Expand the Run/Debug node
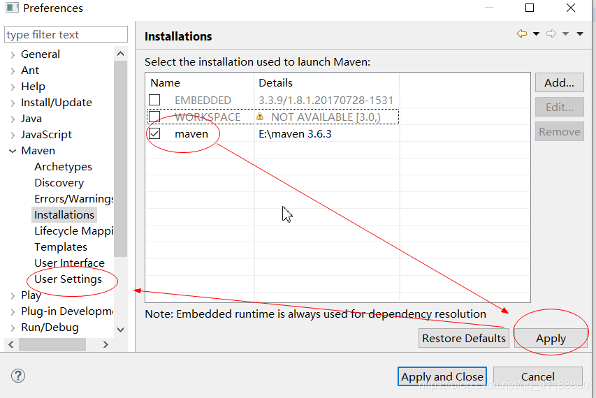The image size is (596, 398). [13, 327]
